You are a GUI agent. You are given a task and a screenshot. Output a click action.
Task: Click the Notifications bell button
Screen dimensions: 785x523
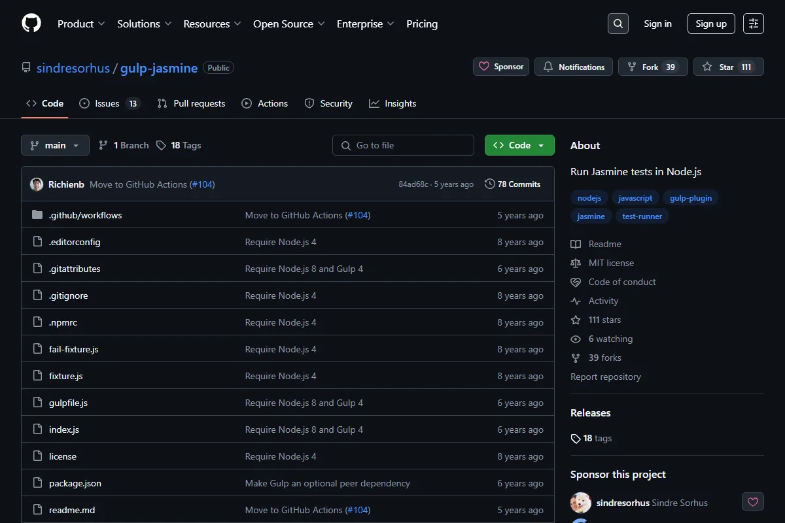[x=574, y=67]
